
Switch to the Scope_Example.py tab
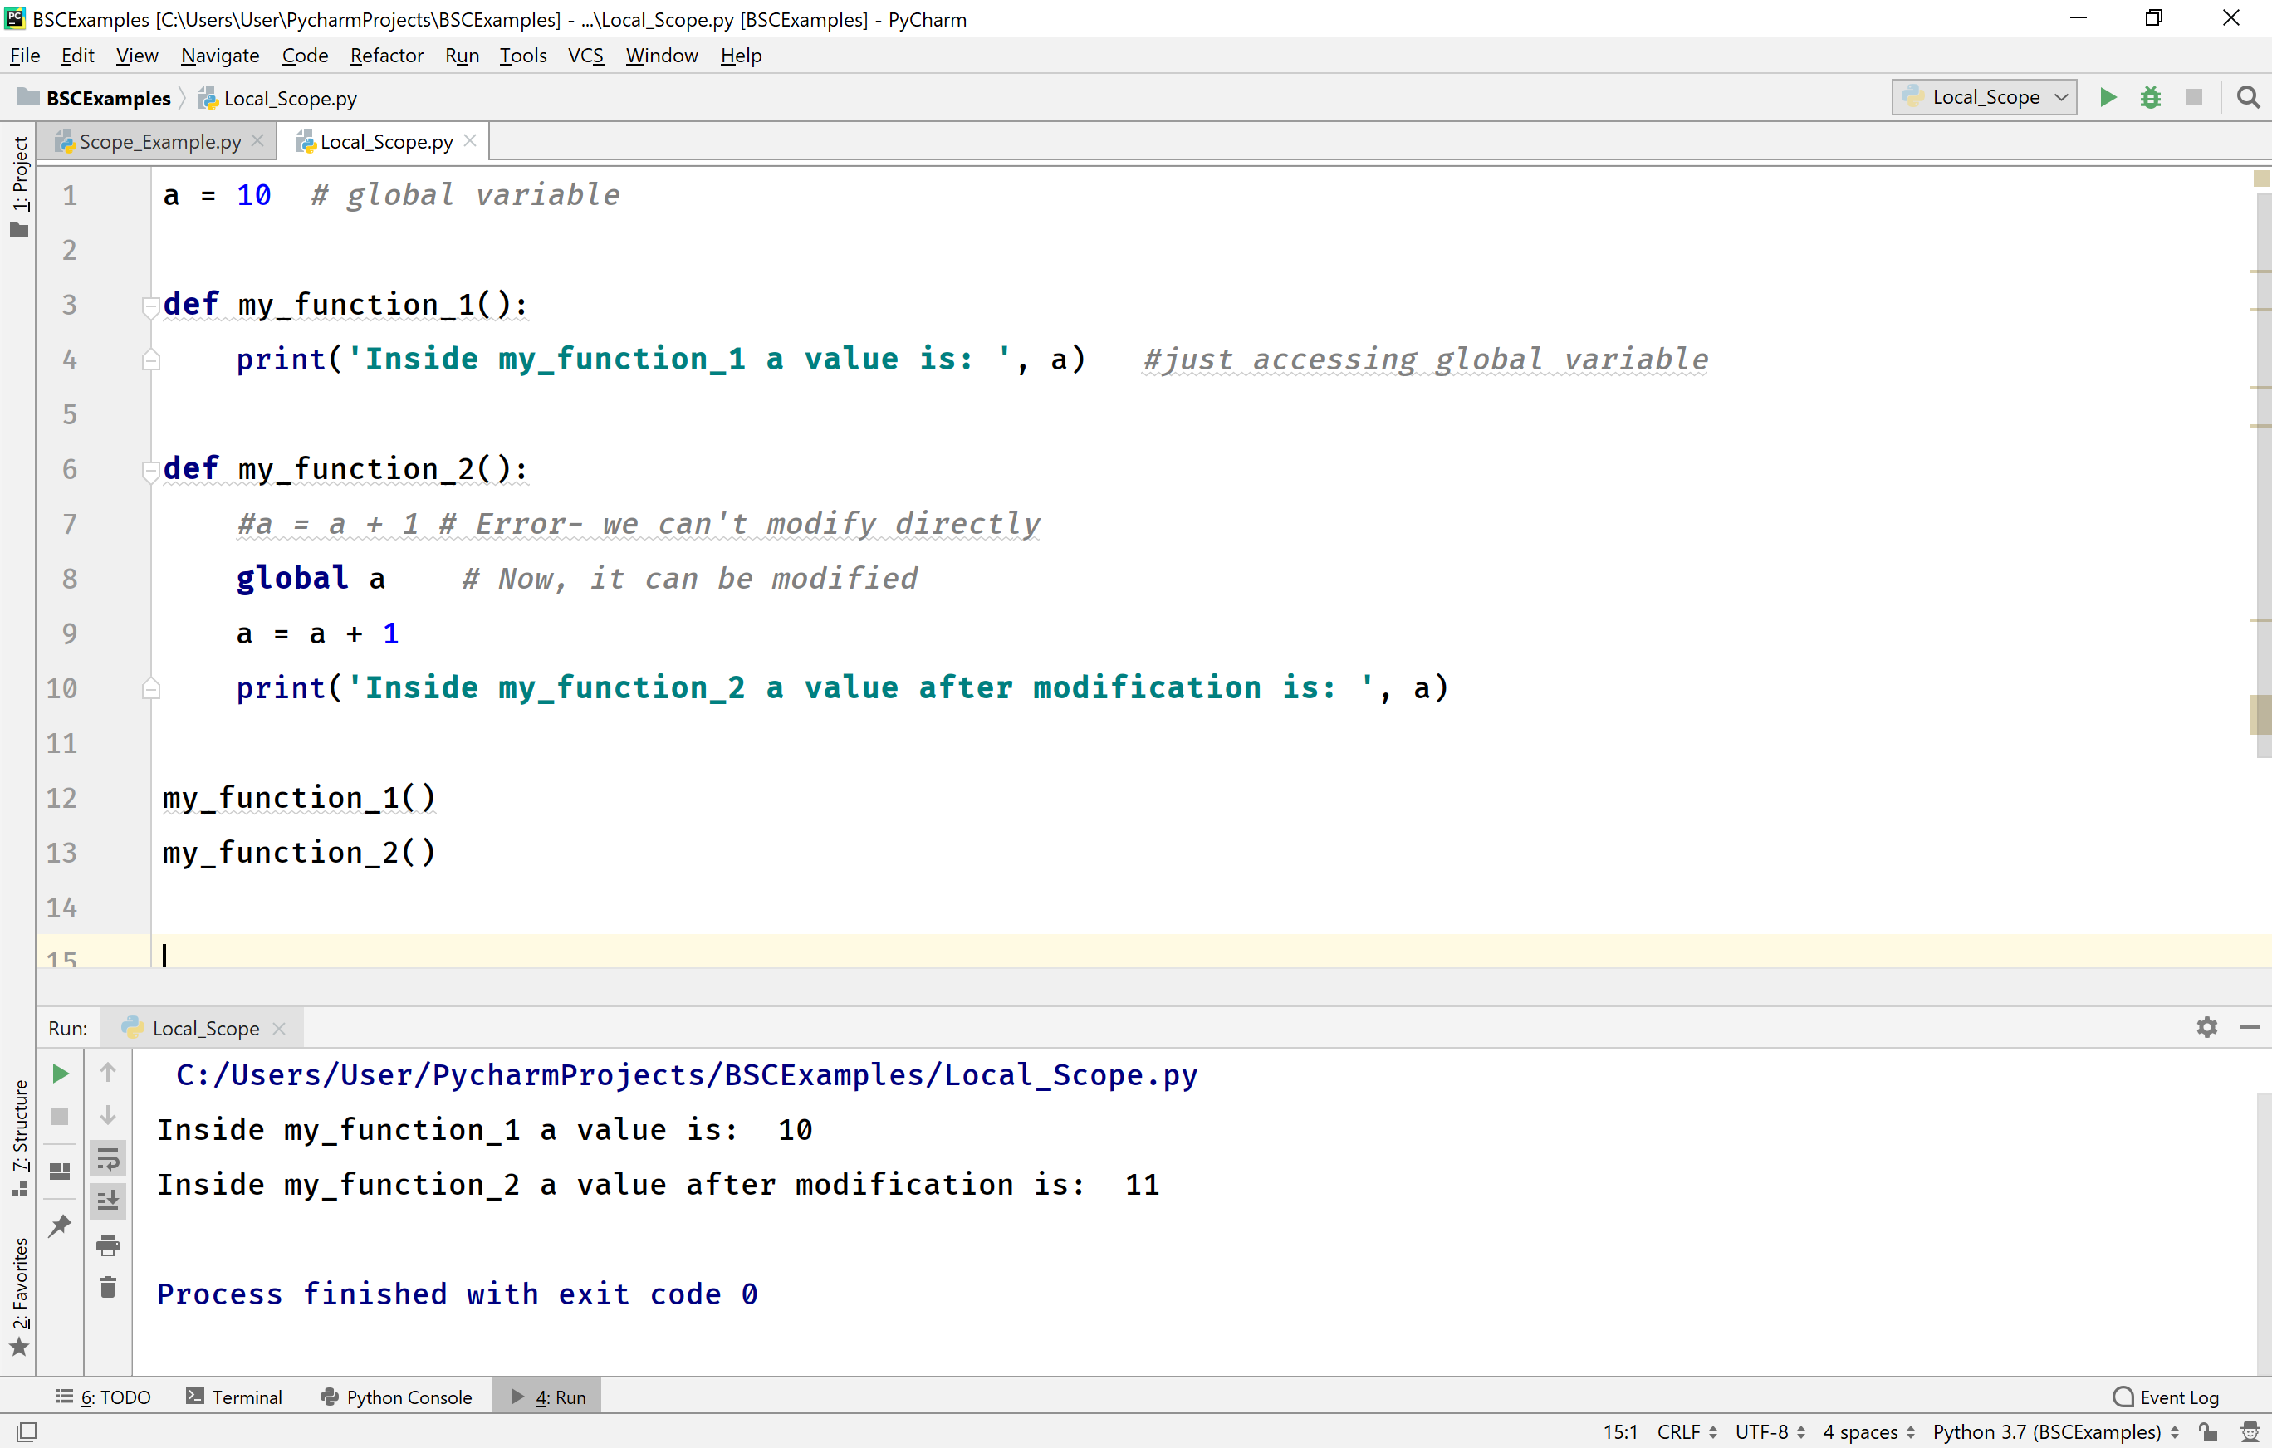pos(159,140)
